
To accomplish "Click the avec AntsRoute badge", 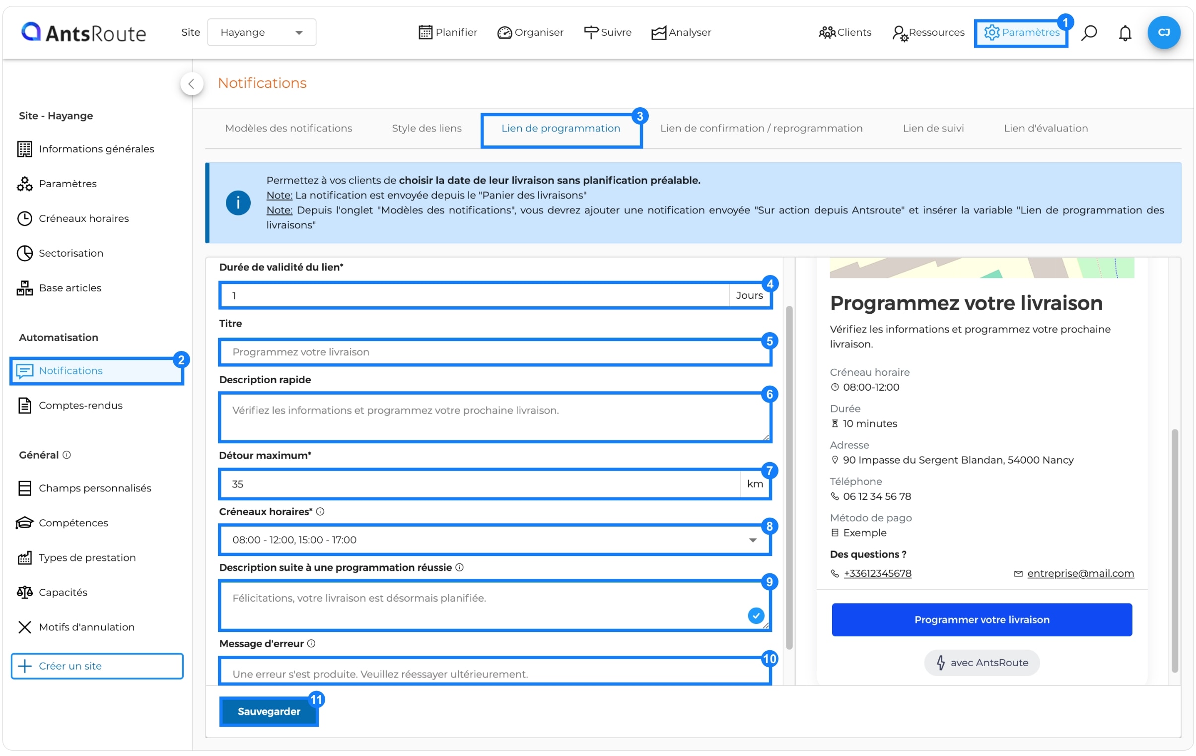I will pos(982,663).
